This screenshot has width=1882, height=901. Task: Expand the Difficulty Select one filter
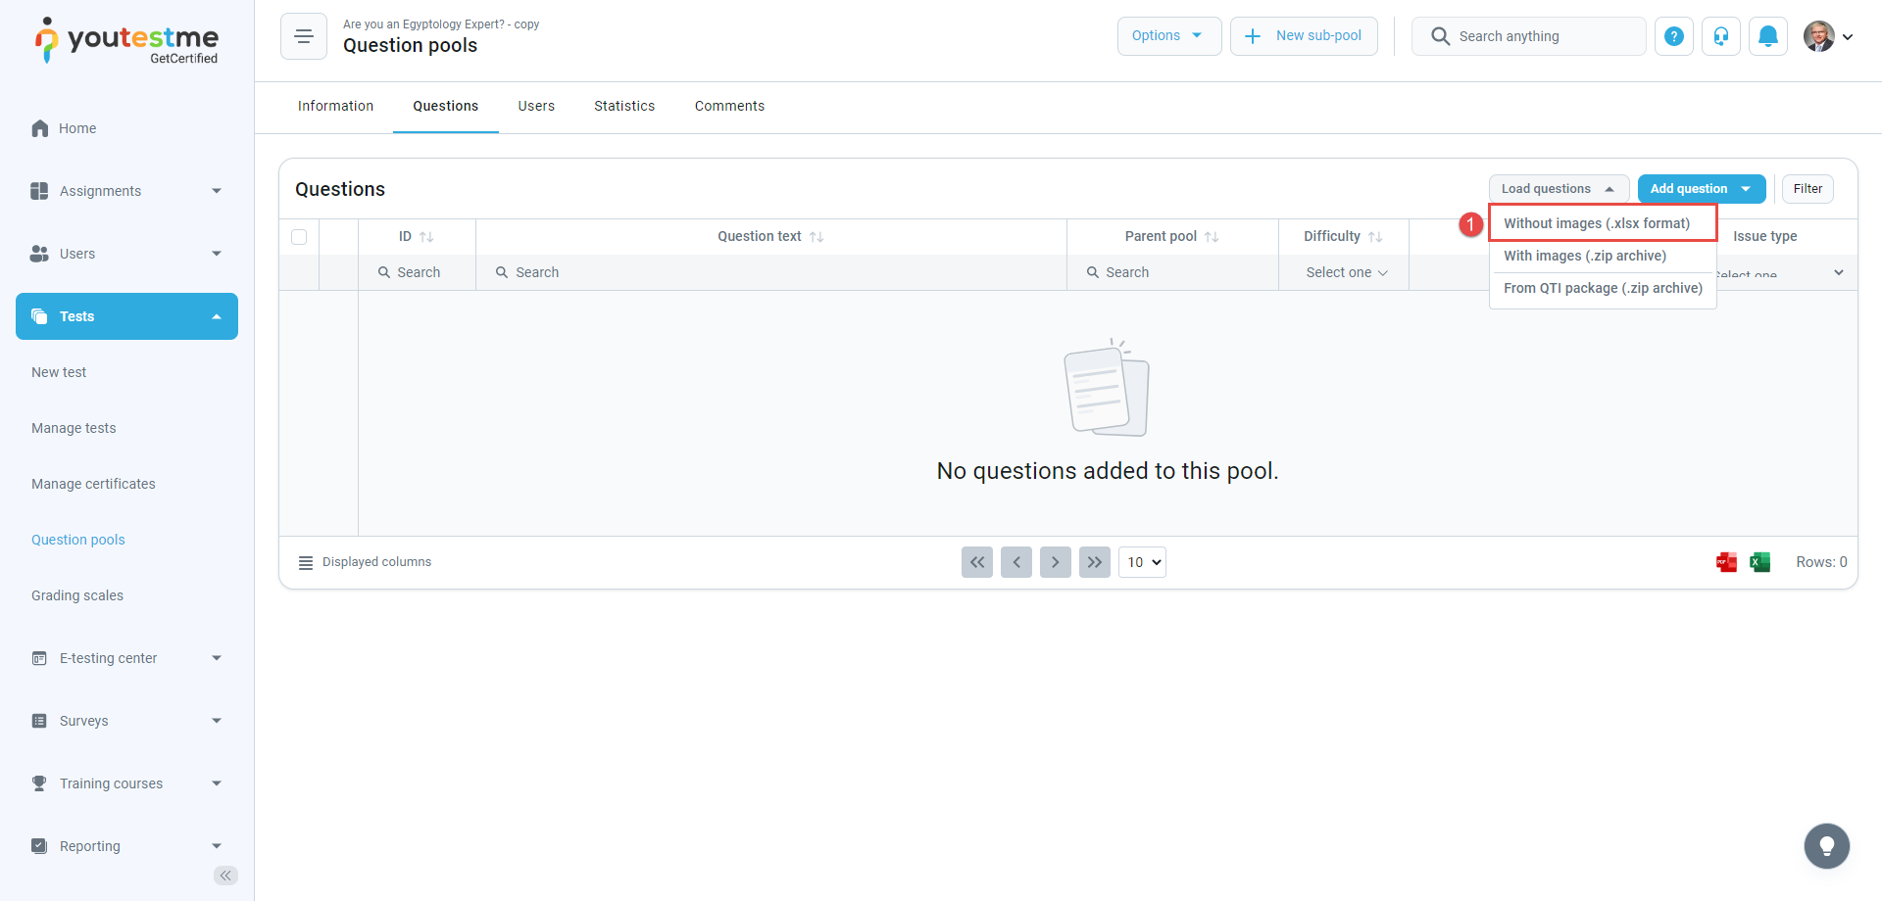1346,272
